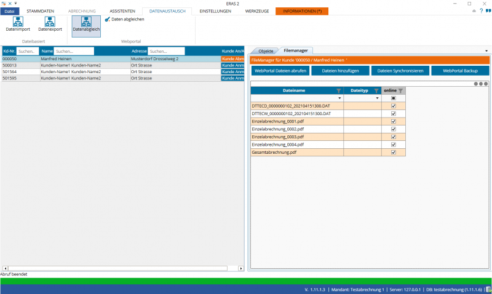
Task: Toggle online for DTTECW_0000000102_202104151300.DAT
Action: point(394,114)
